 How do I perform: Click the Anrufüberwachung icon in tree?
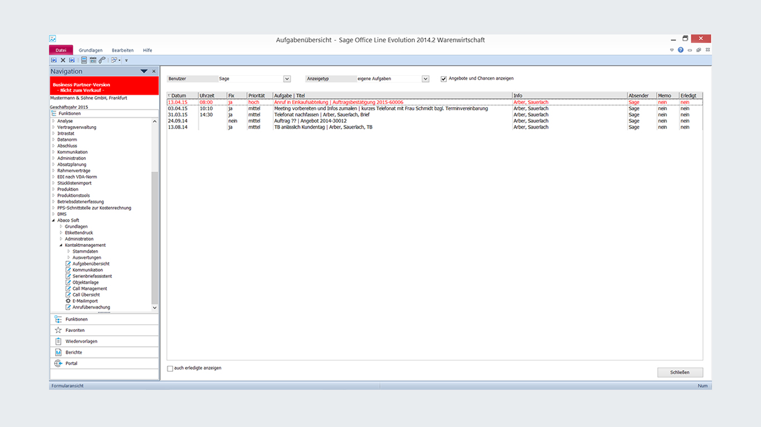coord(69,307)
